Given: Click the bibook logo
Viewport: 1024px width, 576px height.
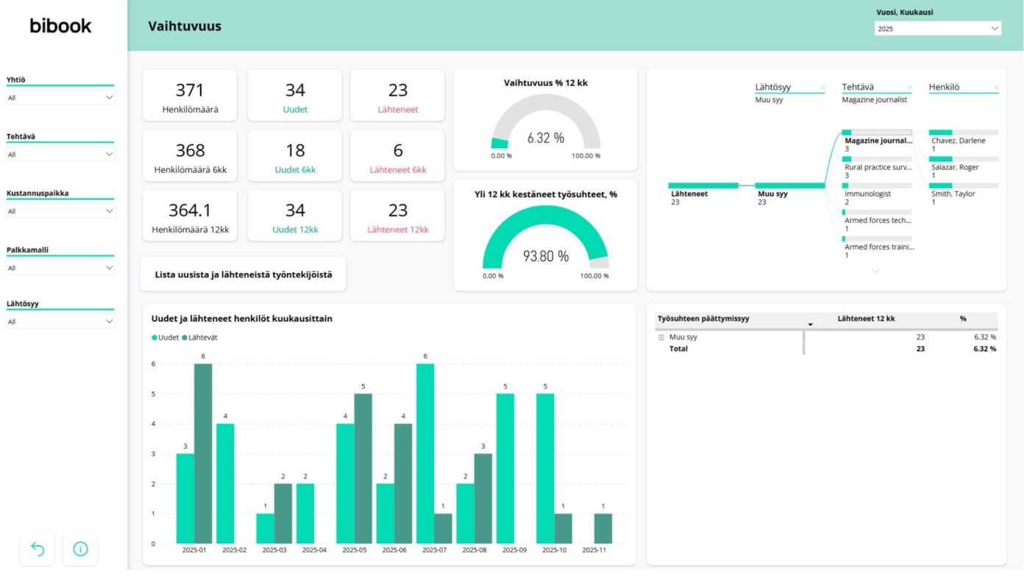Looking at the screenshot, I should (x=59, y=25).
